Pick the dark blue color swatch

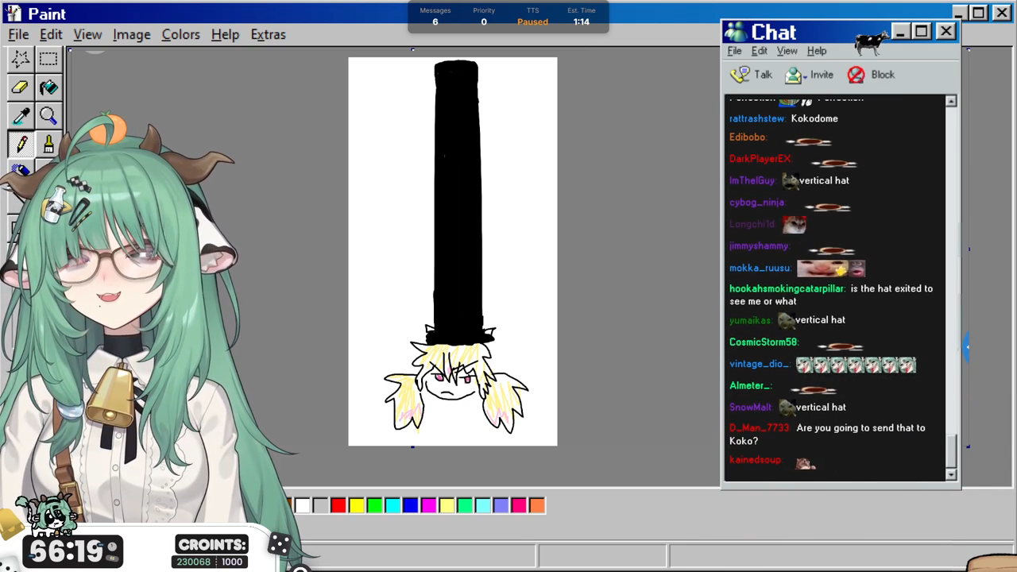point(411,505)
